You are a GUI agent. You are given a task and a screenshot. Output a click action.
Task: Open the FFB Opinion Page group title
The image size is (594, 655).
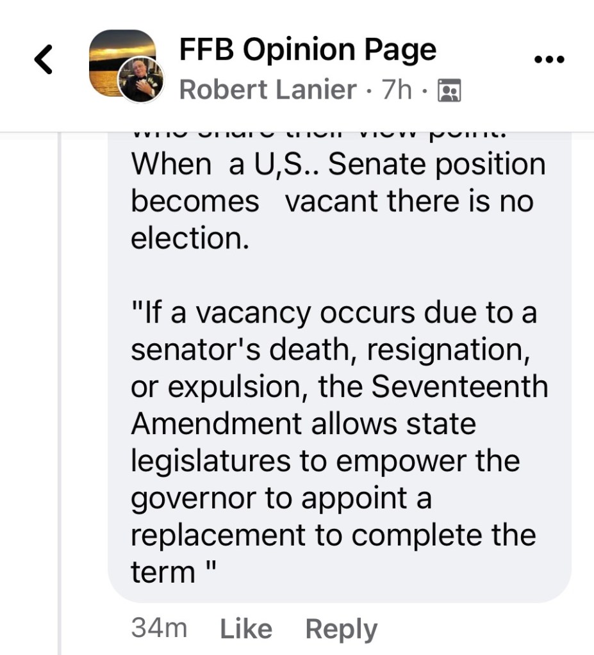[308, 50]
